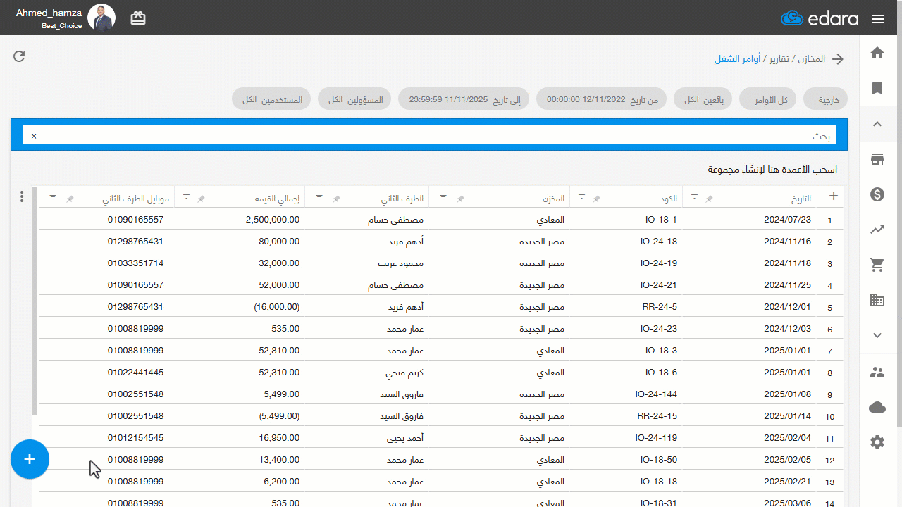Open the filter icon of the التاريخ column

click(x=695, y=197)
